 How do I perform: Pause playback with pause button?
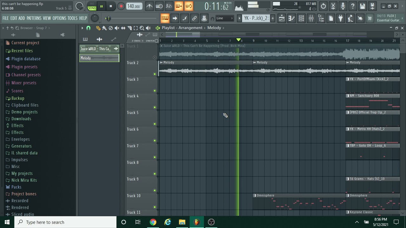coord(101,6)
